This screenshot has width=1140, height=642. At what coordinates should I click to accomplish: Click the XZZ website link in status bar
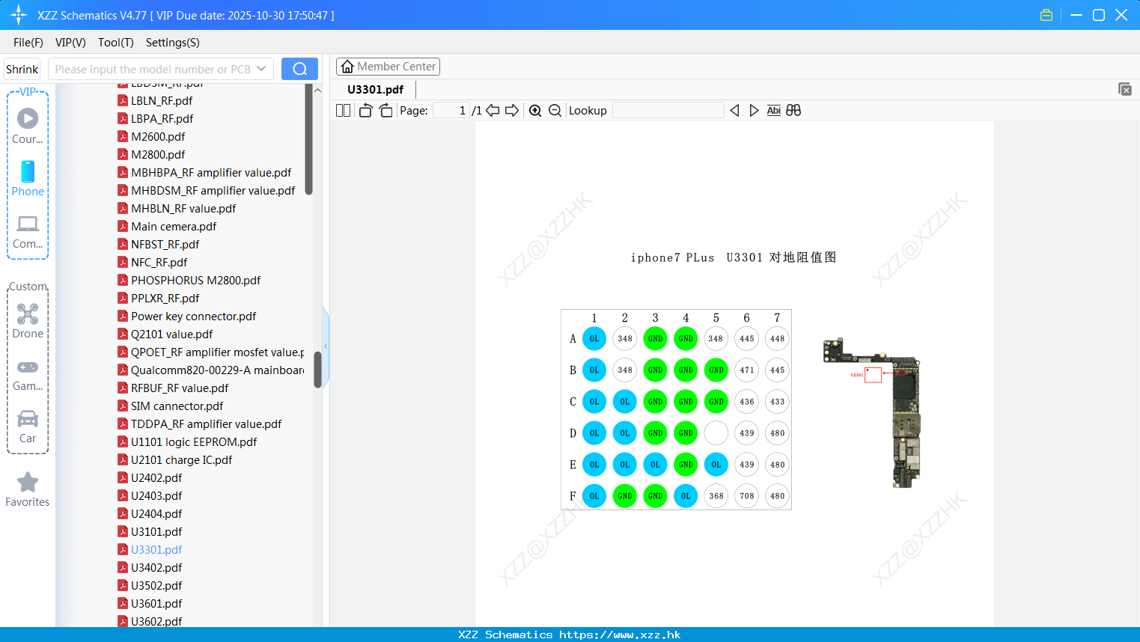pyautogui.click(x=620, y=635)
